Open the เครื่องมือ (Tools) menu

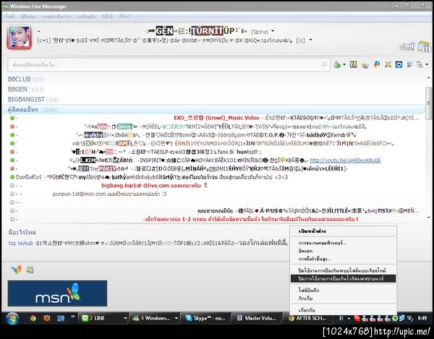pyautogui.click(x=86, y=17)
